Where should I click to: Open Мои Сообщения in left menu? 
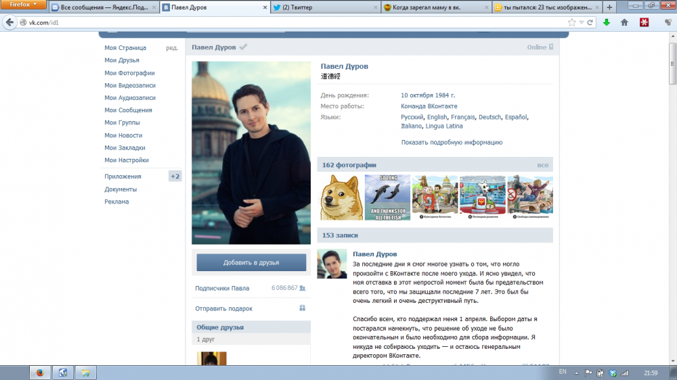(128, 110)
